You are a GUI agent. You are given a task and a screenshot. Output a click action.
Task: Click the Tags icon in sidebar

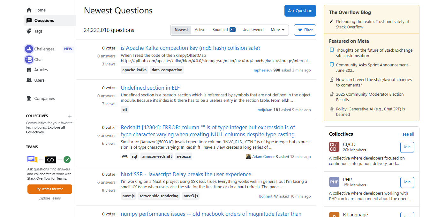(x=29, y=31)
